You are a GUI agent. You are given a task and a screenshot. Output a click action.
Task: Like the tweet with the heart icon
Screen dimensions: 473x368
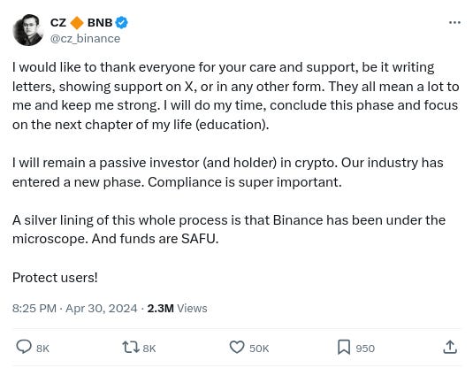(x=237, y=347)
